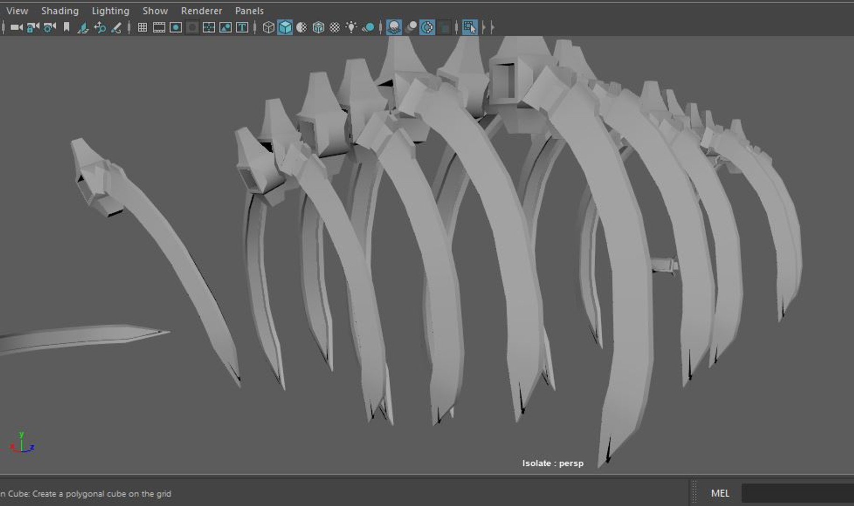Click the Cube help line status text
This screenshot has height=506, width=854.
pyautogui.click(x=85, y=494)
